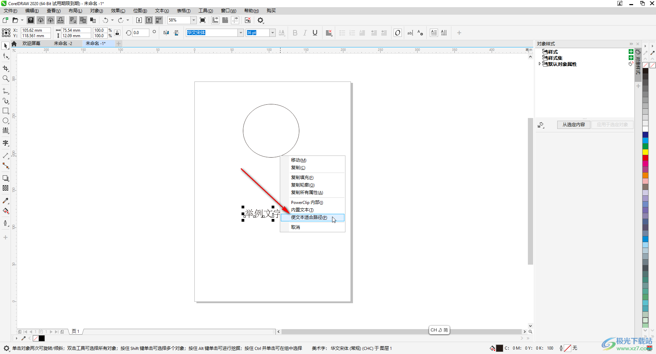Click the 从选定内容 button
Image resolution: width=656 pixels, height=354 pixels.
pos(574,124)
